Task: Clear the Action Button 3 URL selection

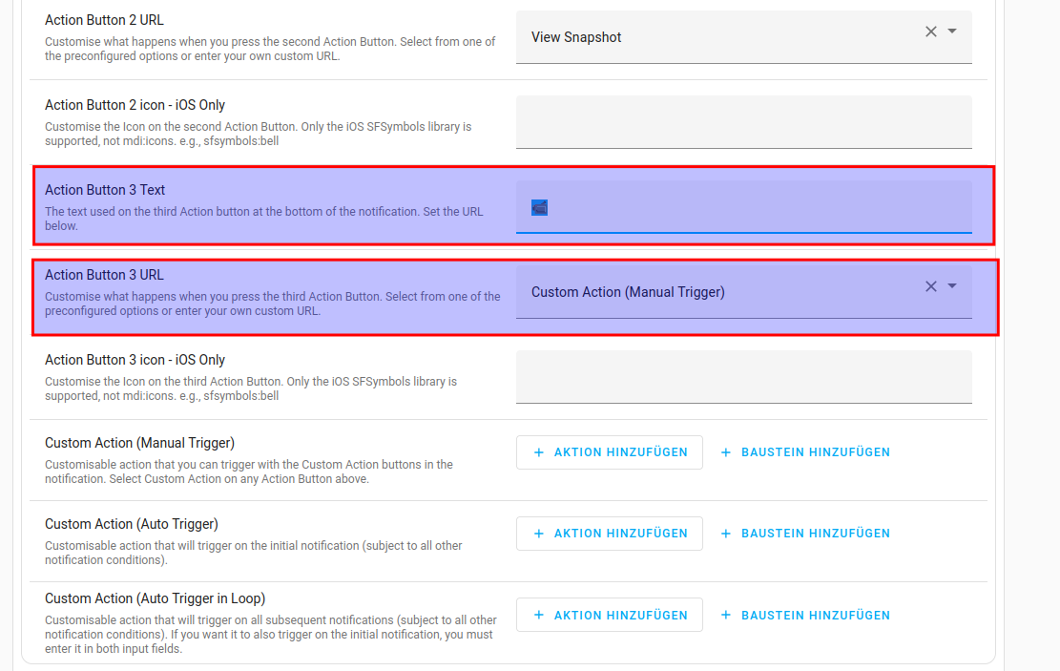Action: [x=931, y=286]
